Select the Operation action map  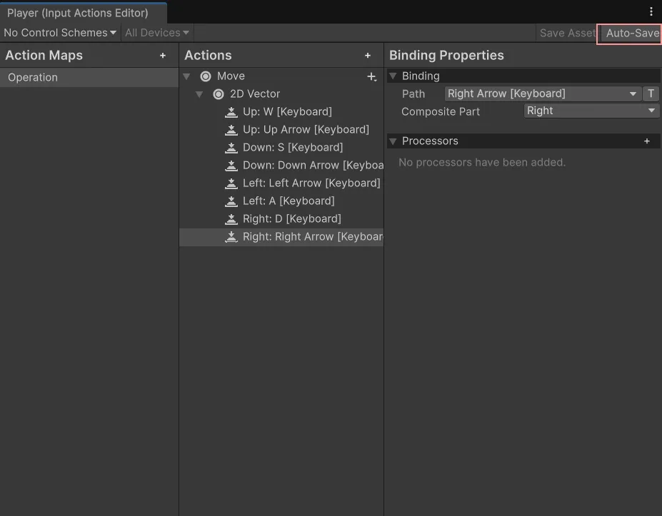click(33, 78)
